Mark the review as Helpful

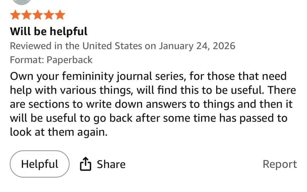pos(40,164)
